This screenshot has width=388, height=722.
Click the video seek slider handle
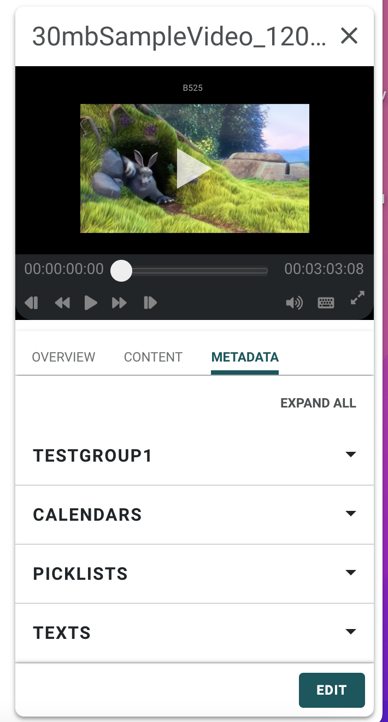[121, 271]
